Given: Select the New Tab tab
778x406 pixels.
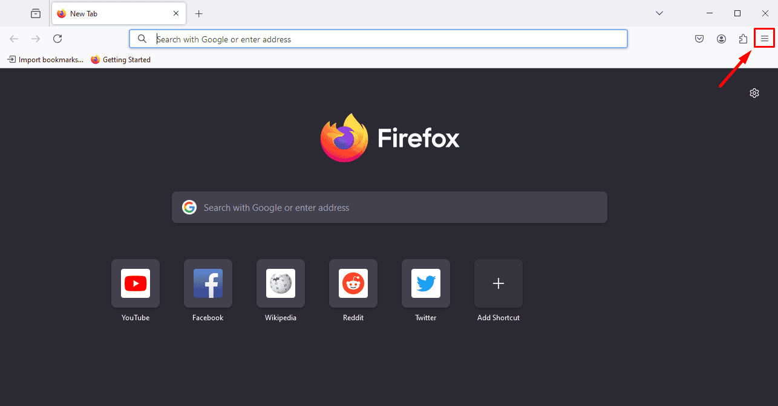Looking at the screenshot, I should 119,13.
